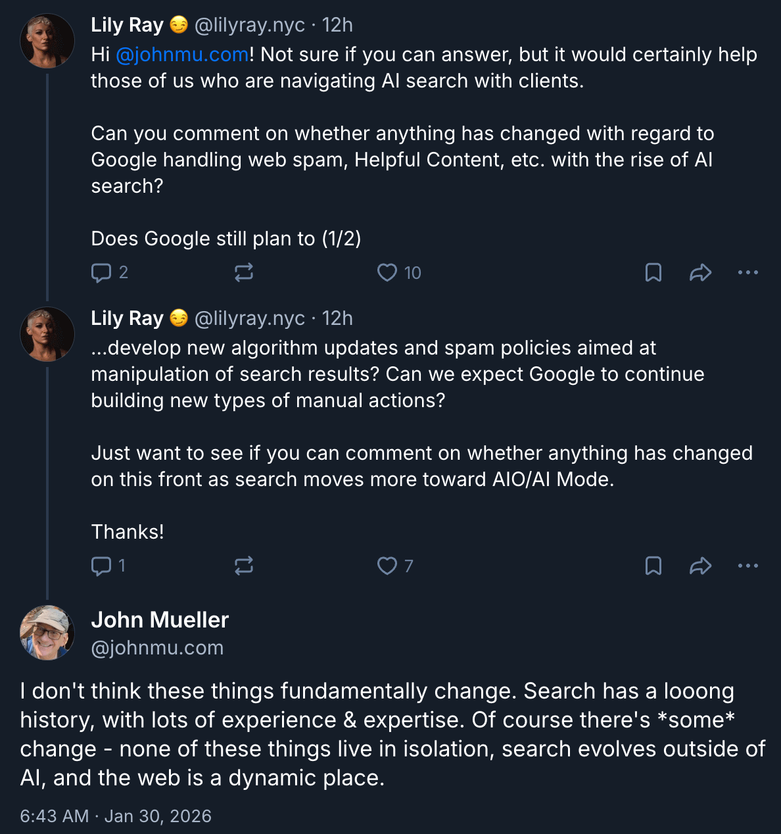Screen dimensions: 781x834
Task: Open John Mueller's profile name link
Action: pyautogui.click(x=160, y=620)
